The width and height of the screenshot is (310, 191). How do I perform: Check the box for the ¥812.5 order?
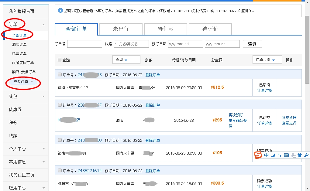click(60, 74)
